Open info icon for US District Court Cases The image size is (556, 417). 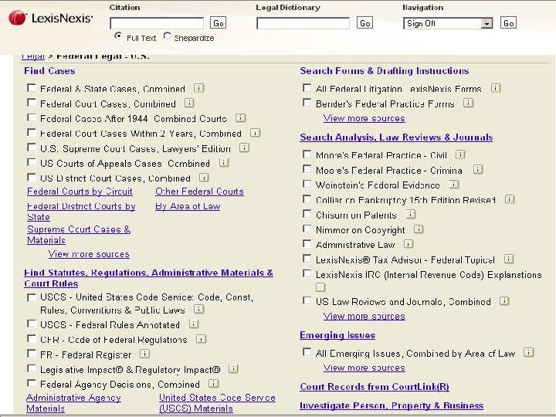pos(204,178)
